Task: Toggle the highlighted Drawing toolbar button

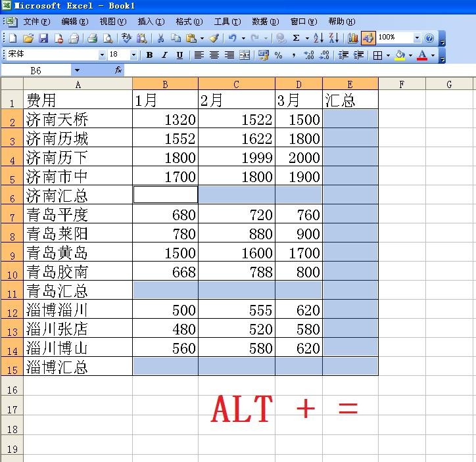Action: click(368, 38)
